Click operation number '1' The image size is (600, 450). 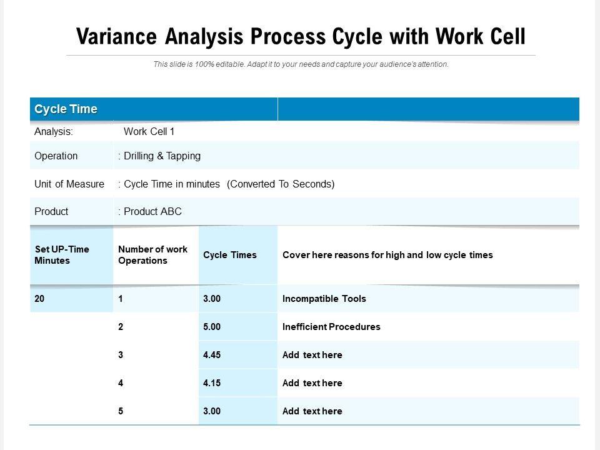pyautogui.click(x=121, y=299)
